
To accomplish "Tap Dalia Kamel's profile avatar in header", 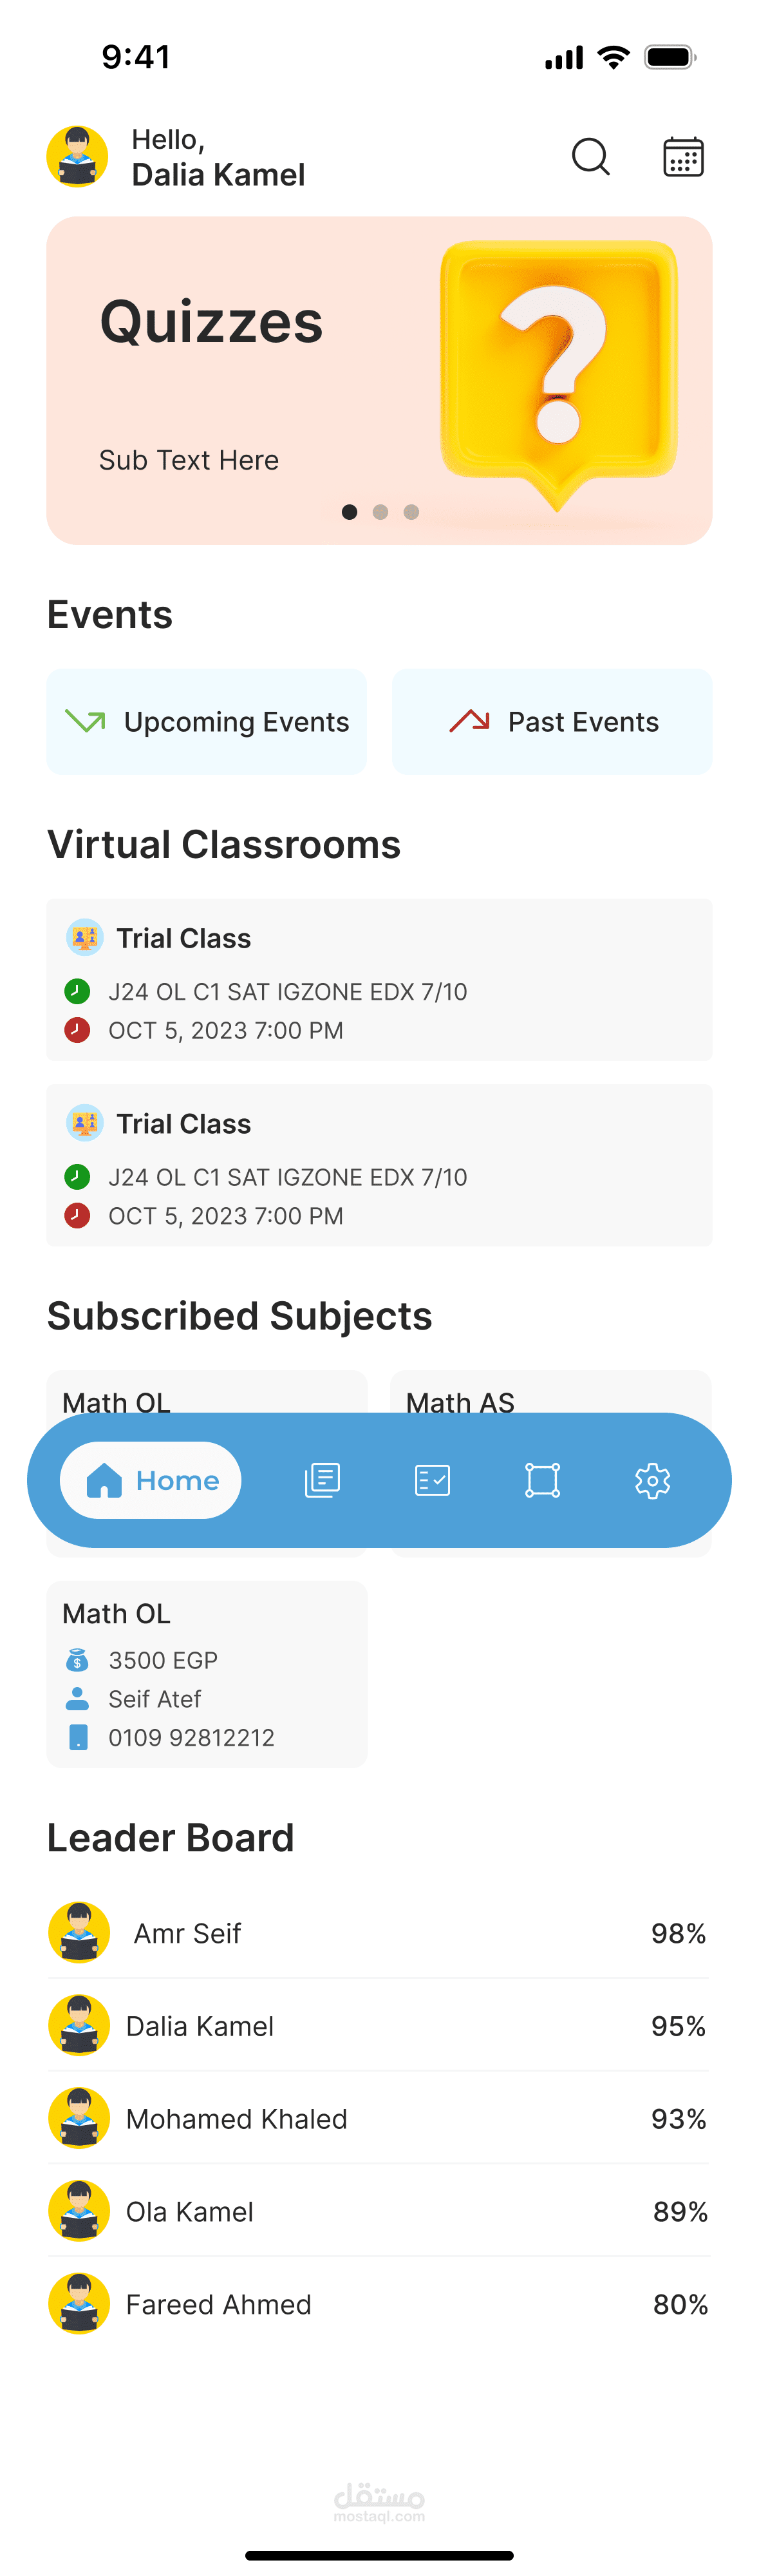I will tap(77, 157).
